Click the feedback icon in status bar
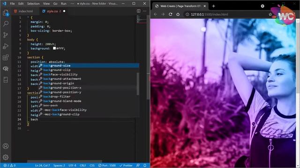 point(138,165)
